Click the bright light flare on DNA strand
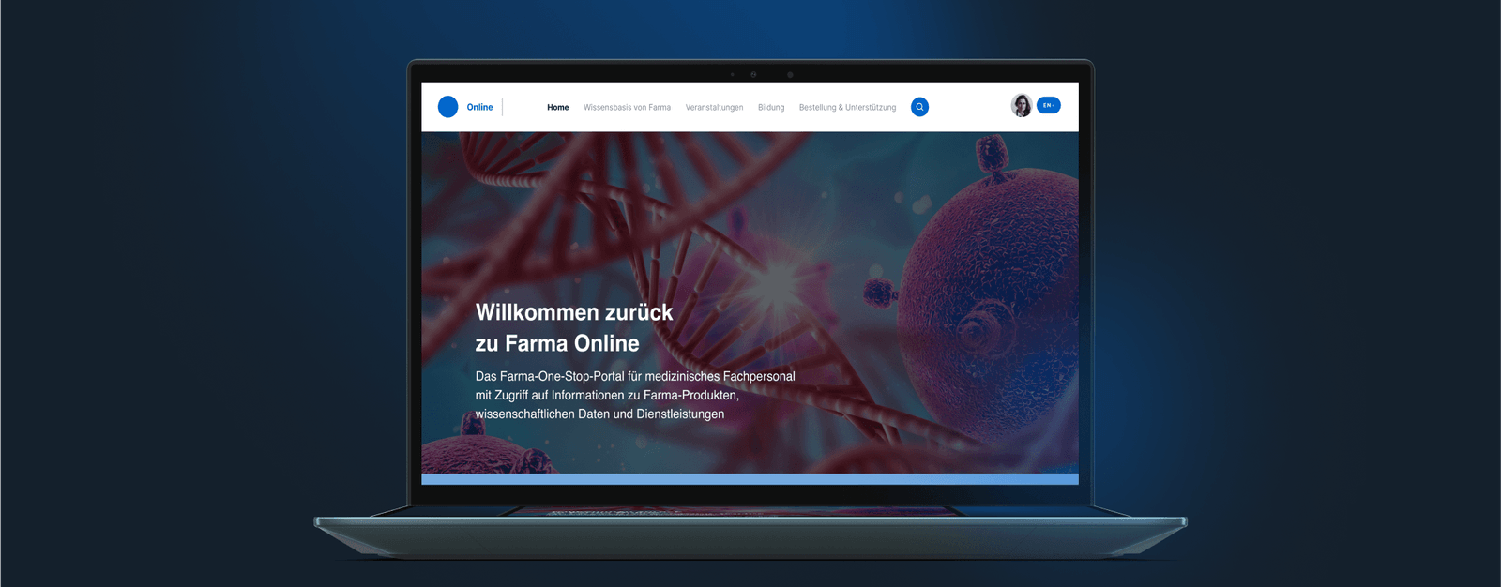 tap(777, 282)
